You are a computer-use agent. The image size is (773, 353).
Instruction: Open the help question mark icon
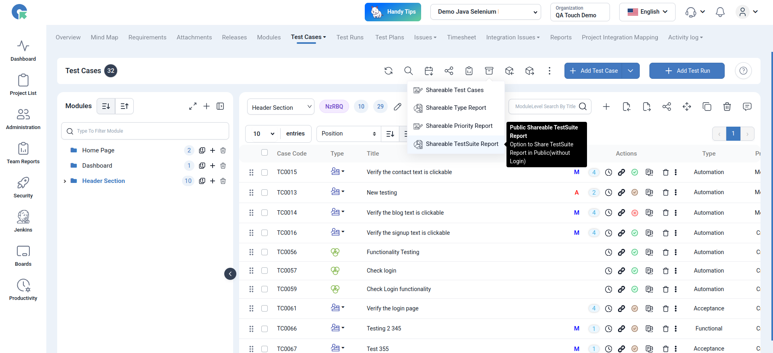point(743,71)
